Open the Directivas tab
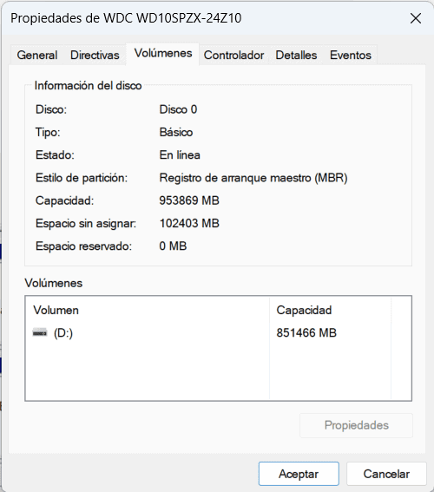 click(95, 56)
